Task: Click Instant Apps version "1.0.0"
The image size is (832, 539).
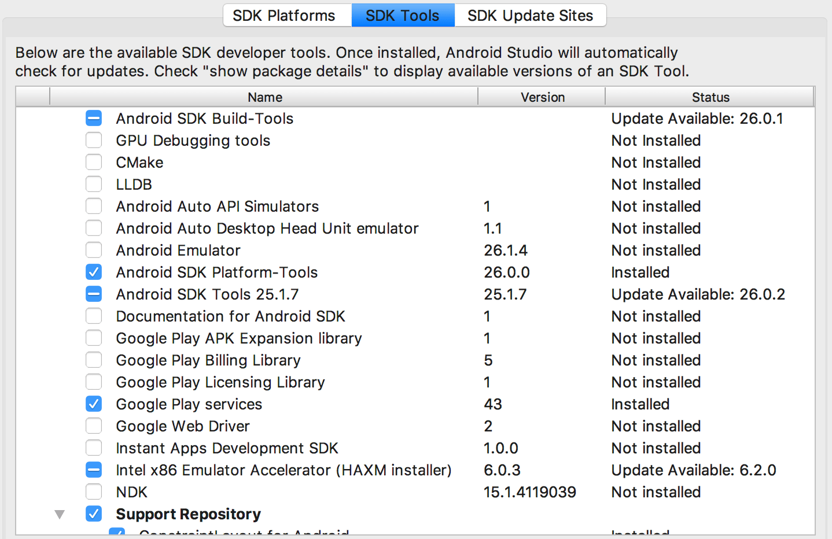Action: click(501, 448)
